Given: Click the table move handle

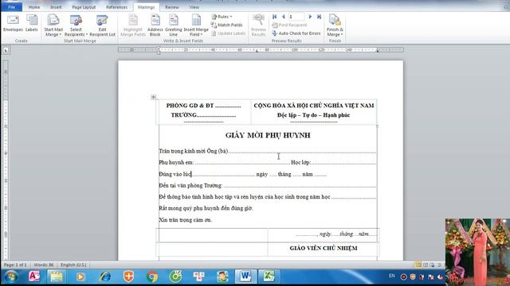Looking at the screenshot, I should [153, 97].
